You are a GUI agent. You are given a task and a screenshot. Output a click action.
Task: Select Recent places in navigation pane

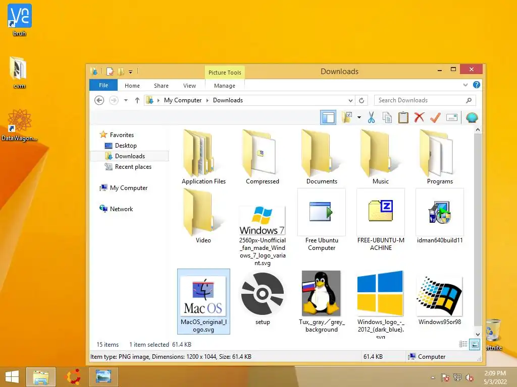[133, 167]
